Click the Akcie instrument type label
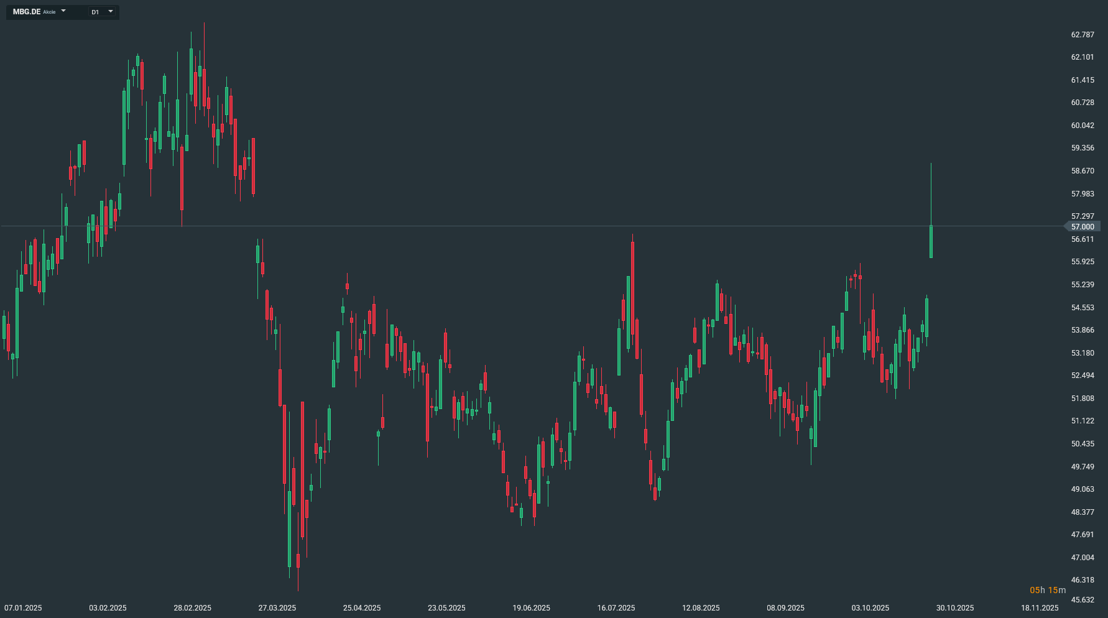1108x618 pixels. click(49, 12)
